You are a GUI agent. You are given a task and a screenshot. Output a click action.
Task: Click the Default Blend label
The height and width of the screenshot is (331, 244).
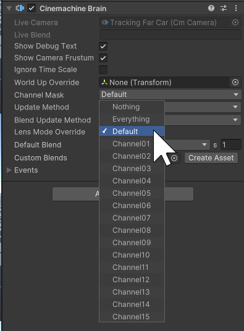click(x=38, y=145)
